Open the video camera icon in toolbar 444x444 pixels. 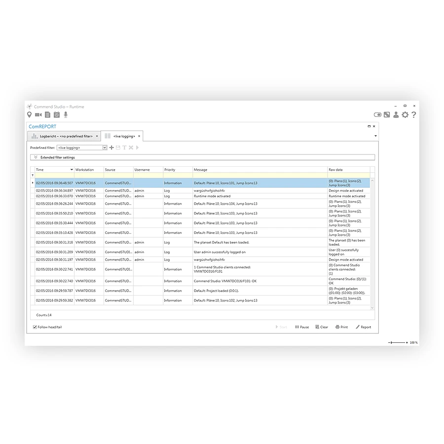[x=38, y=114]
